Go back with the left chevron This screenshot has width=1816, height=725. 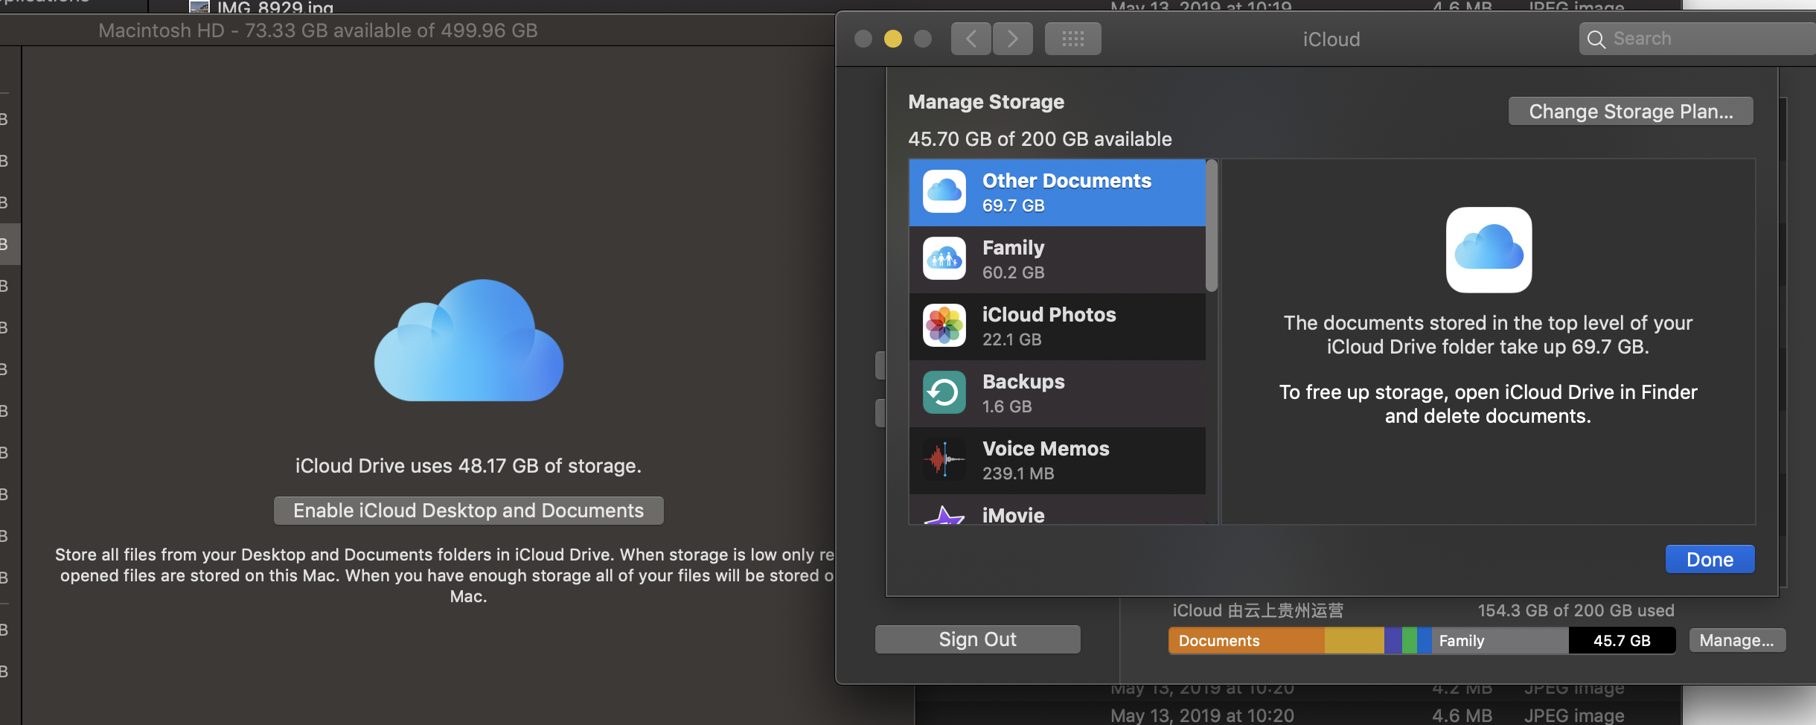[x=971, y=39]
